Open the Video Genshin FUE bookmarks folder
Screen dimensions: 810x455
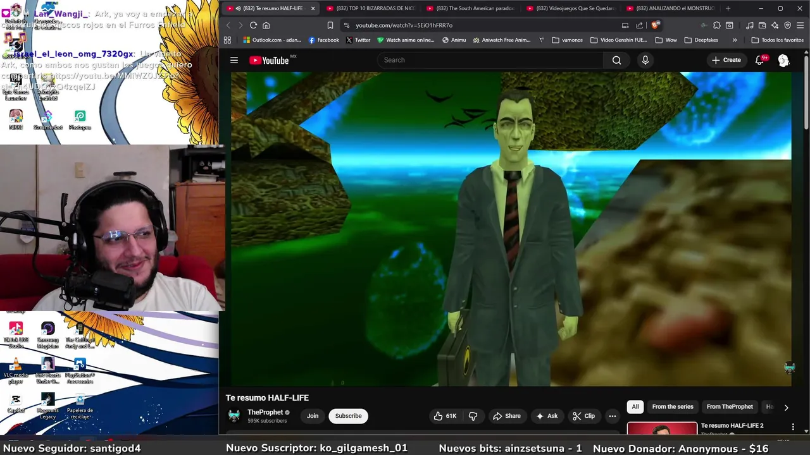click(x=618, y=40)
